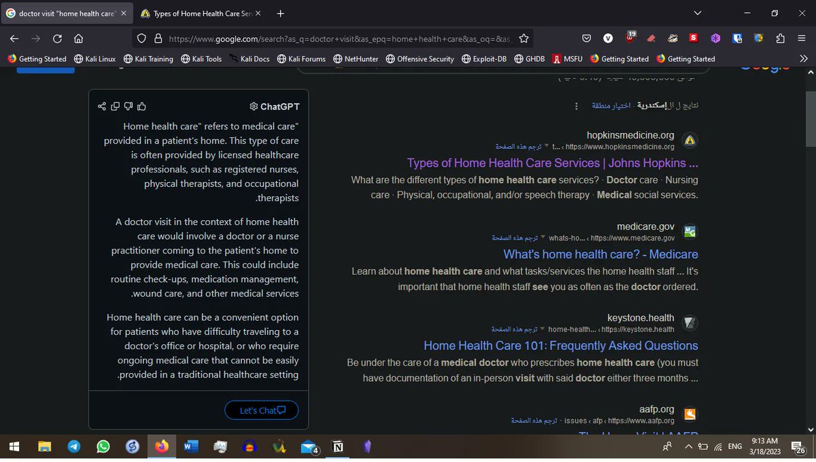Share the ChatGPT answer
Screen dimensions: 816x462
tap(102, 106)
